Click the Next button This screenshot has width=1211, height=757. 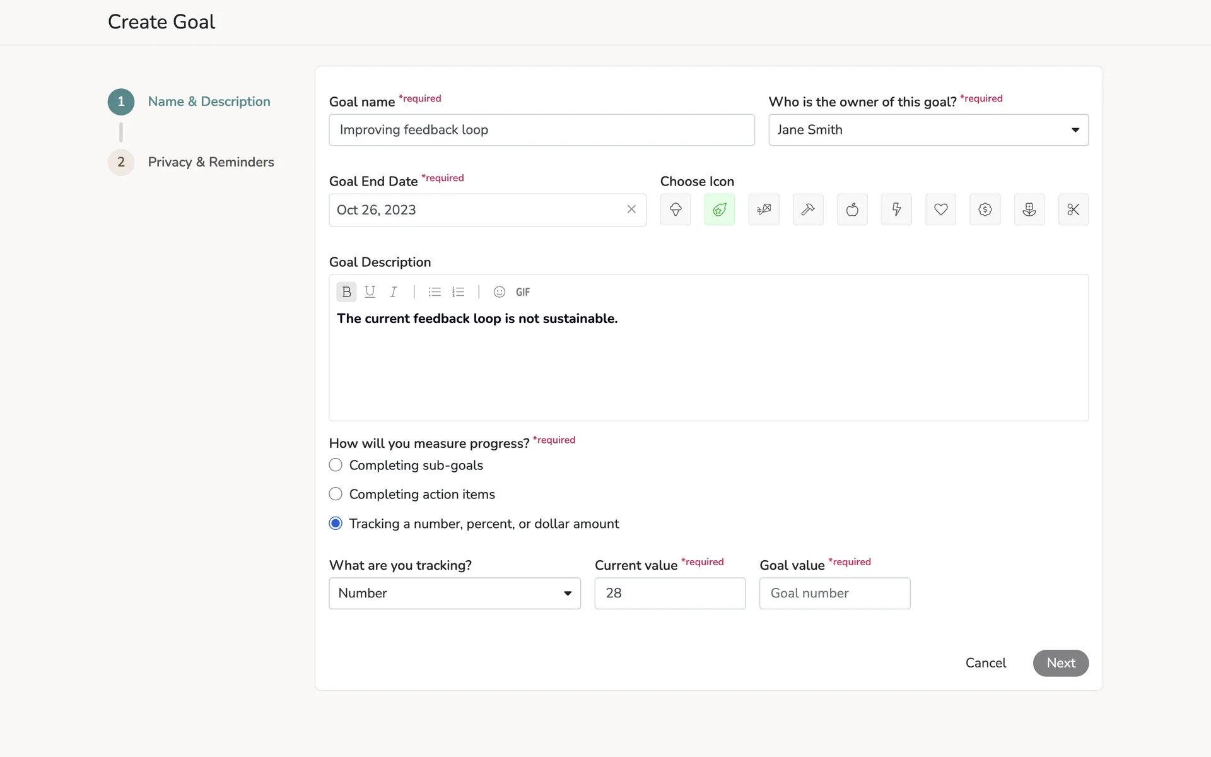[1060, 663]
